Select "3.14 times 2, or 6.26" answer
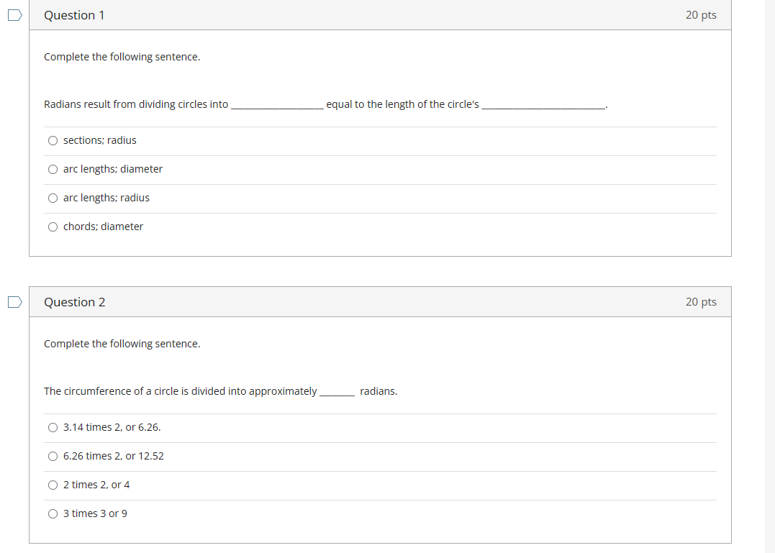 pos(53,427)
